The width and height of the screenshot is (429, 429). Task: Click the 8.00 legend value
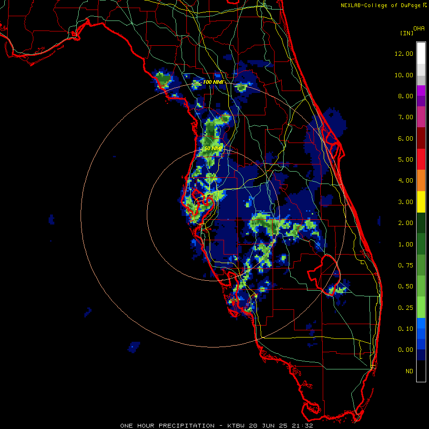[406, 96]
